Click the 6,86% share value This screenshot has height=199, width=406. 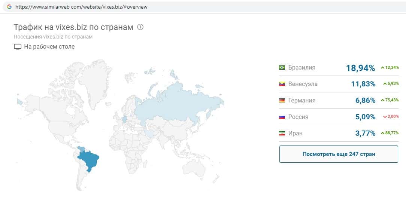[x=365, y=101]
